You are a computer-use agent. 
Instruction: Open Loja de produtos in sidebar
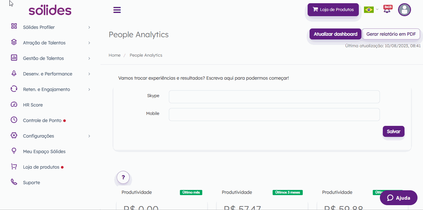(x=41, y=167)
